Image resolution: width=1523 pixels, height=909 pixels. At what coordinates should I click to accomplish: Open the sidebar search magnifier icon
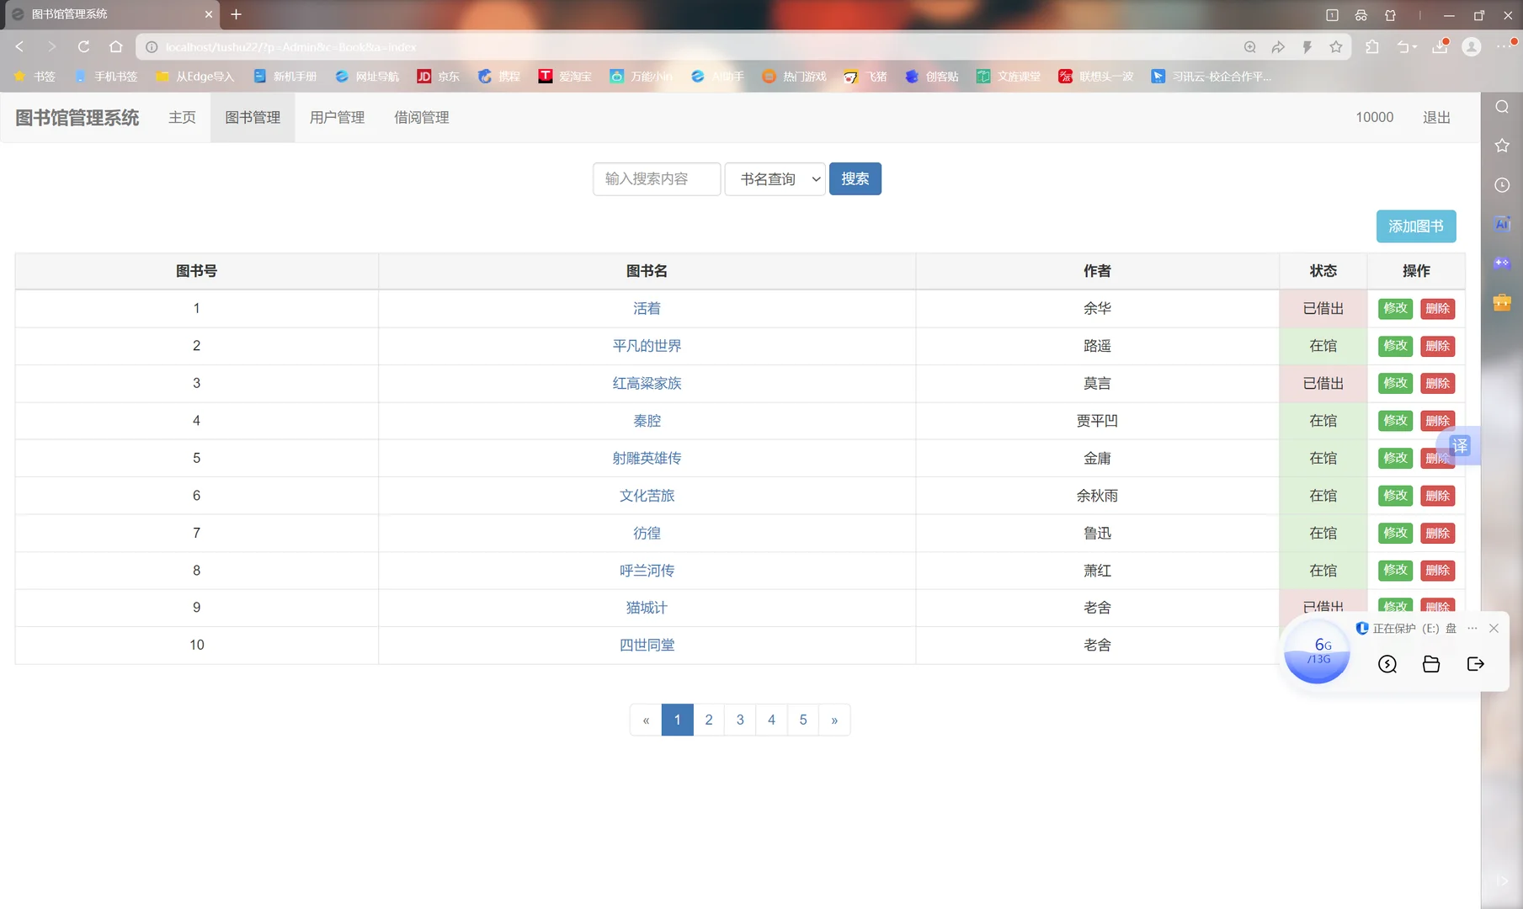pyautogui.click(x=1502, y=107)
